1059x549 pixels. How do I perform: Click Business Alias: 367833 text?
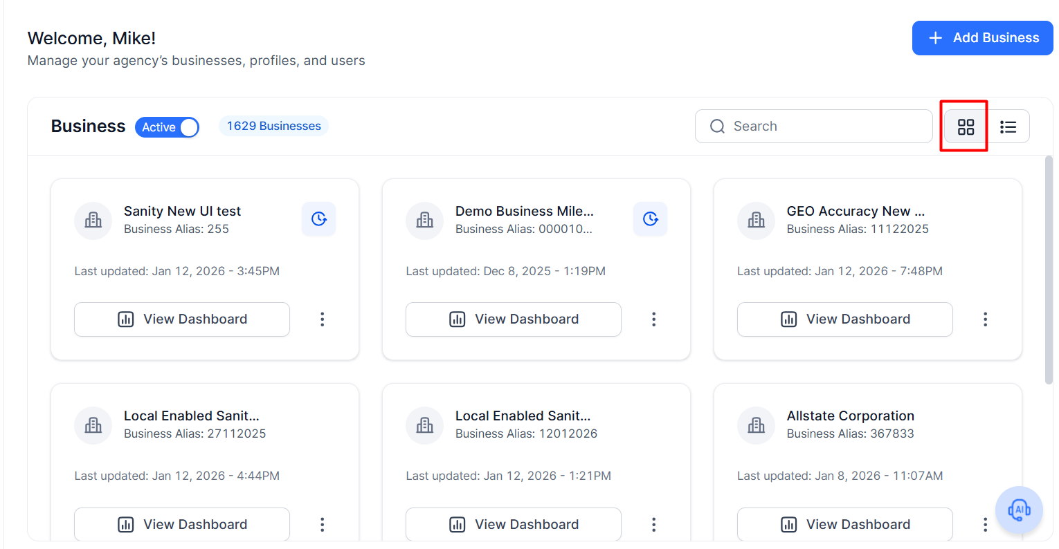point(850,434)
